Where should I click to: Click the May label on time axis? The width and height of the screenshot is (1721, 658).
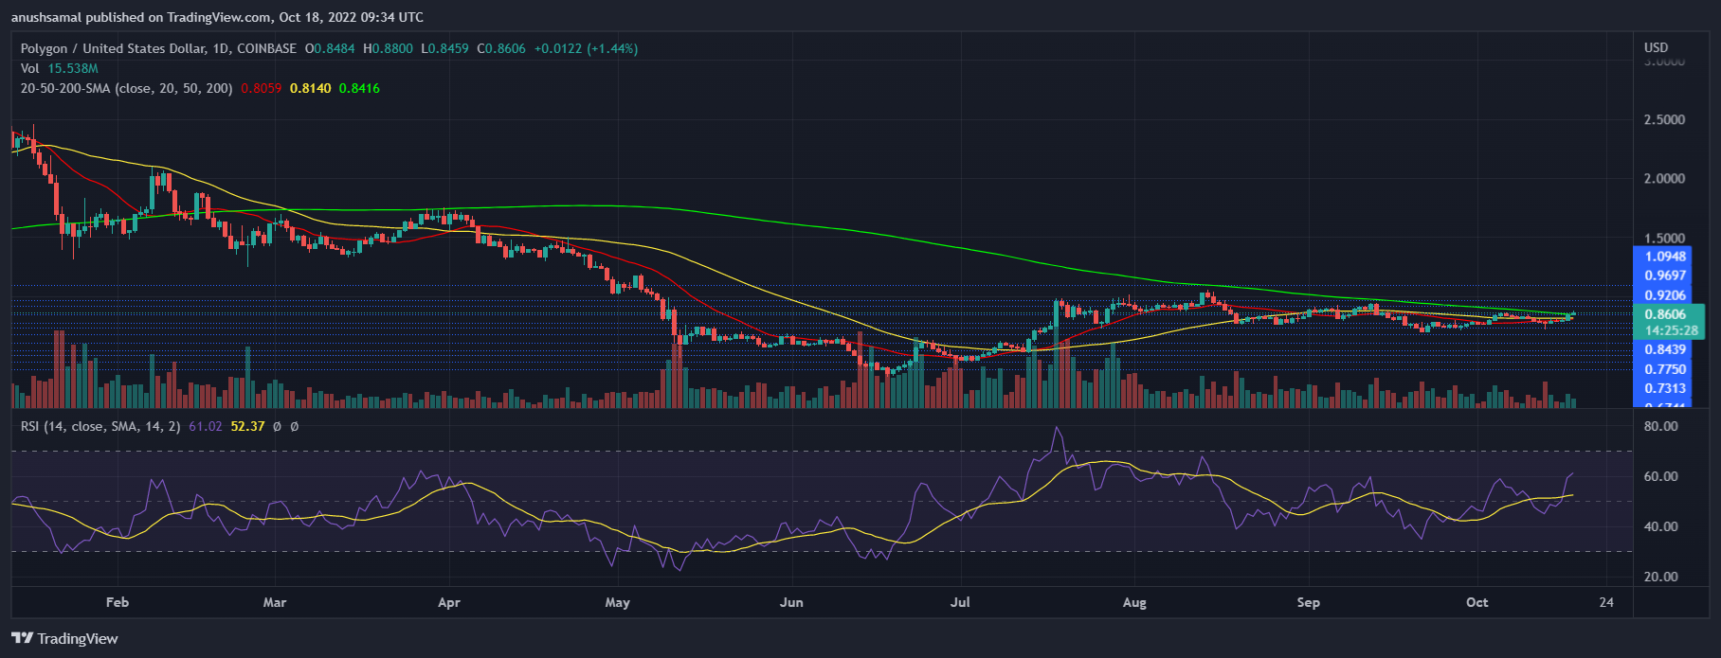coord(617,602)
